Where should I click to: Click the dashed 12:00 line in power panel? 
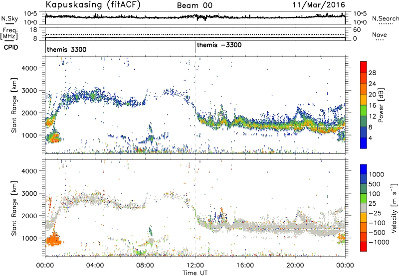pos(196,105)
